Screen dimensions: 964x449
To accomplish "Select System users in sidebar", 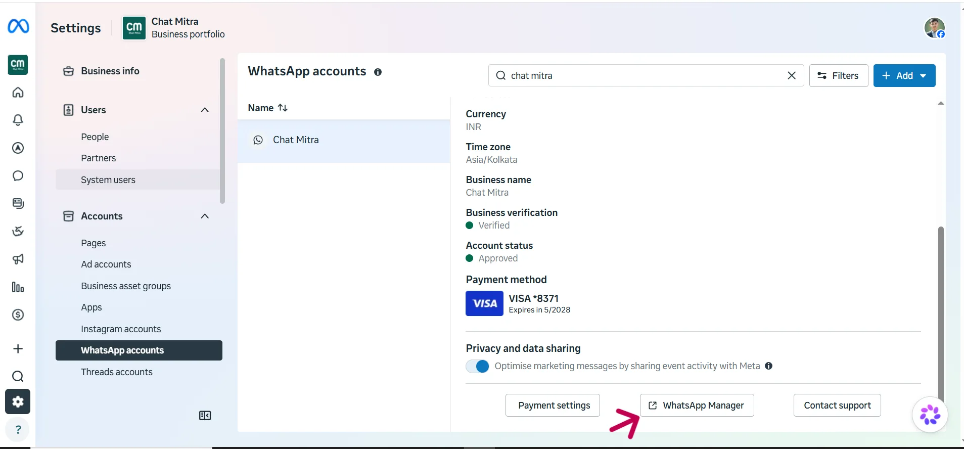I will (x=137, y=180).
